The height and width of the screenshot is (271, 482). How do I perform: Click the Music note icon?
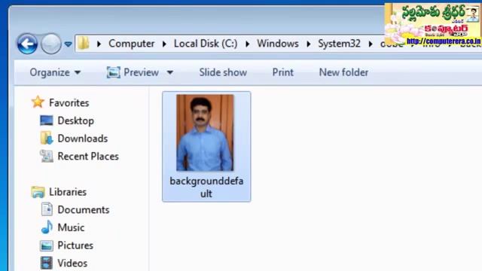click(47, 227)
